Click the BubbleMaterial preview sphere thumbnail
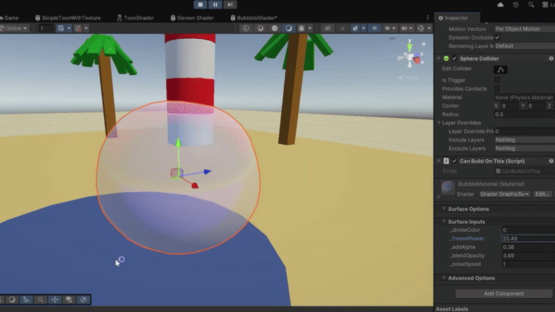 click(x=448, y=189)
